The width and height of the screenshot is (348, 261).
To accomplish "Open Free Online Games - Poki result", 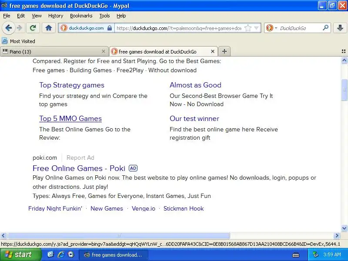I will pos(79,168).
